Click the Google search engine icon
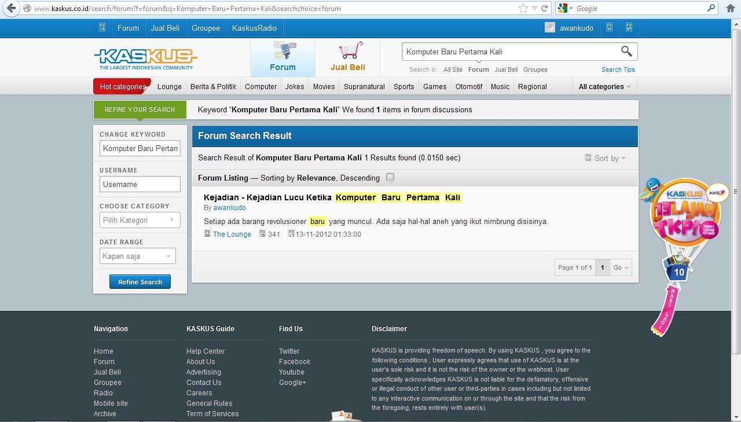This screenshot has height=422, width=741. click(x=562, y=8)
